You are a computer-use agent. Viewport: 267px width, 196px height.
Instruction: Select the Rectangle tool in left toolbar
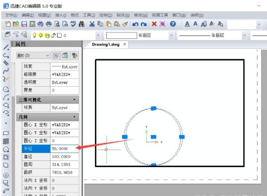point(6,133)
